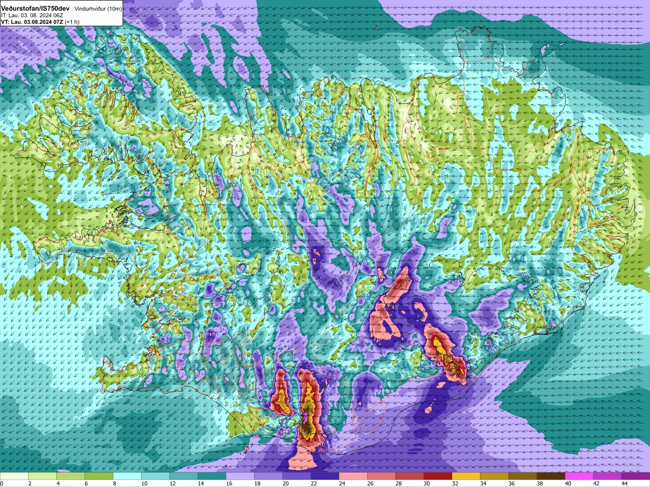This screenshot has width=650, height=487.
Task: Pick the yellow 32–34 legend swatch
Action: coord(466,476)
